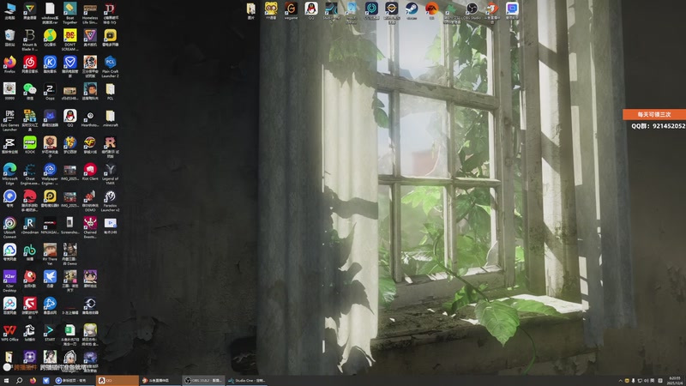Open Windows Start menu

point(6,380)
